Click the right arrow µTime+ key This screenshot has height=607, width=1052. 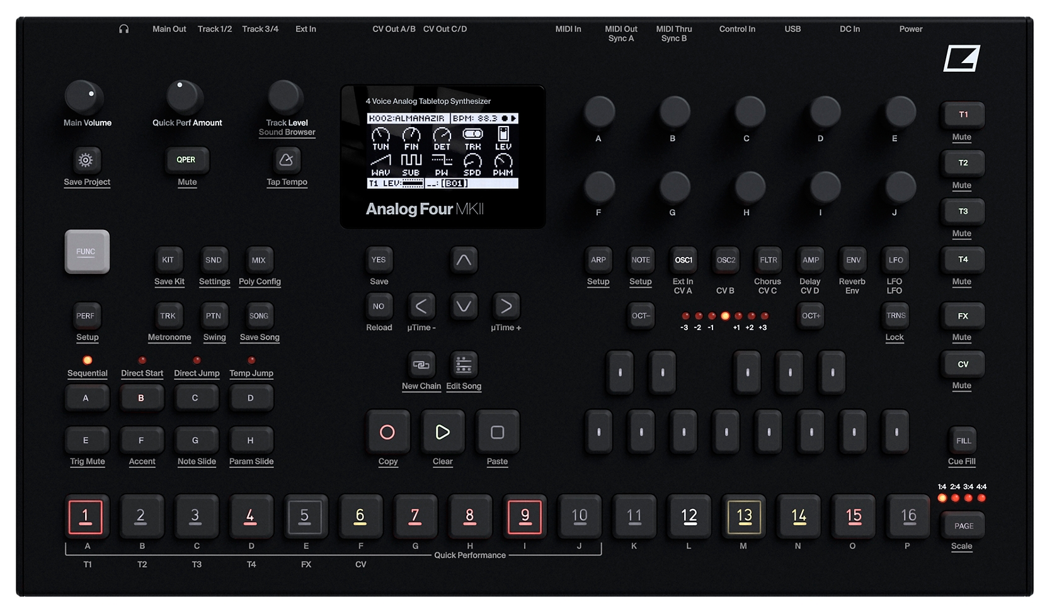point(506,307)
